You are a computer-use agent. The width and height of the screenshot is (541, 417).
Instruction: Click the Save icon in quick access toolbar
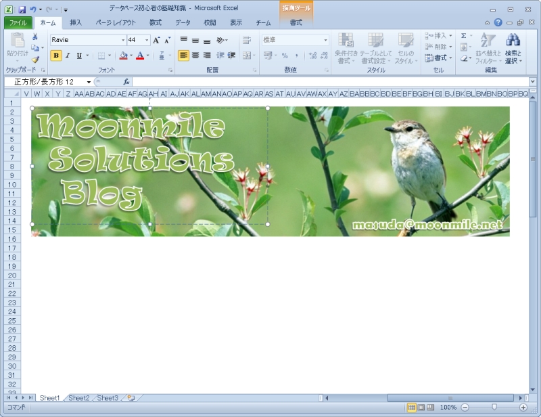click(x=22, y=9)
